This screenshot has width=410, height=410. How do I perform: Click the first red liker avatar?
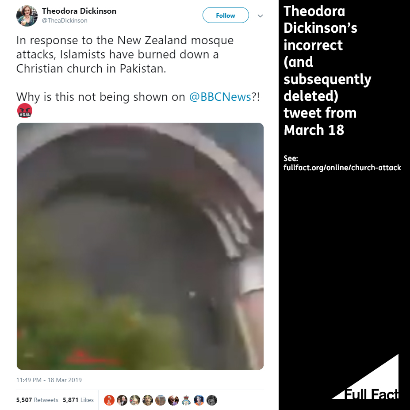click(x=109, y=400)
